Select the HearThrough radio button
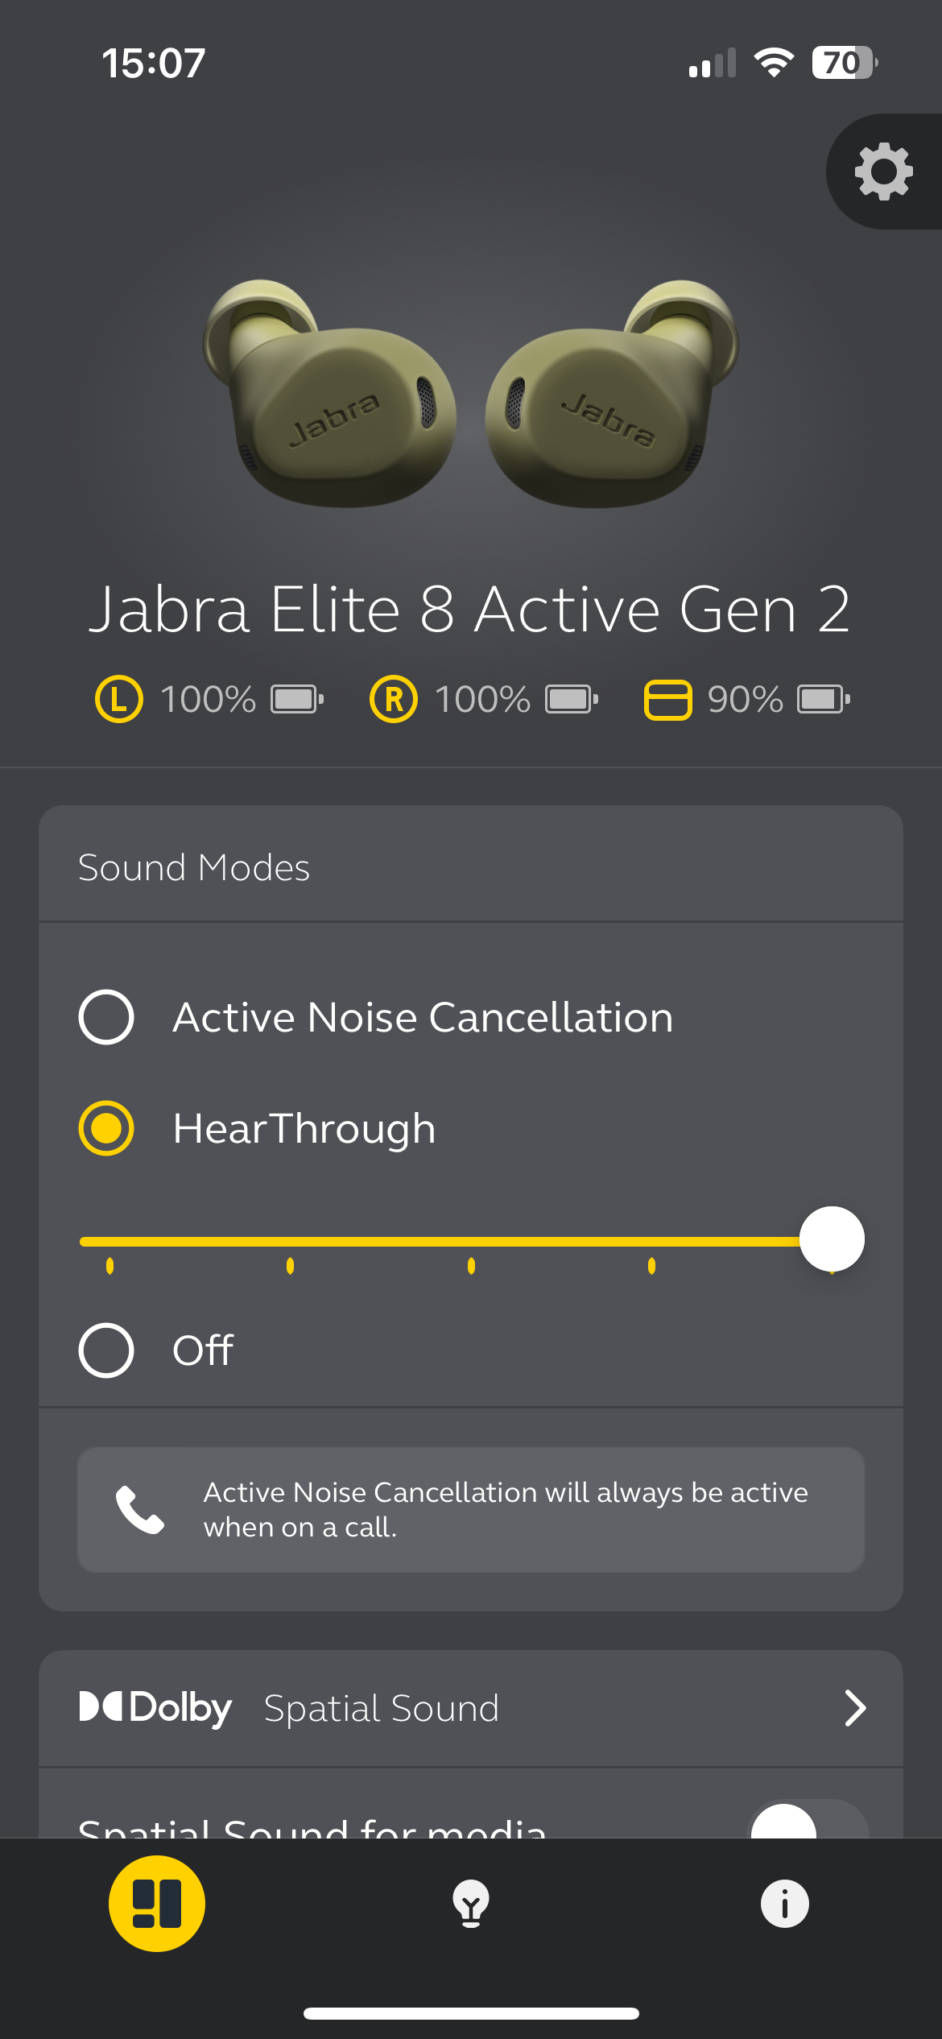 click(106, 1128)
